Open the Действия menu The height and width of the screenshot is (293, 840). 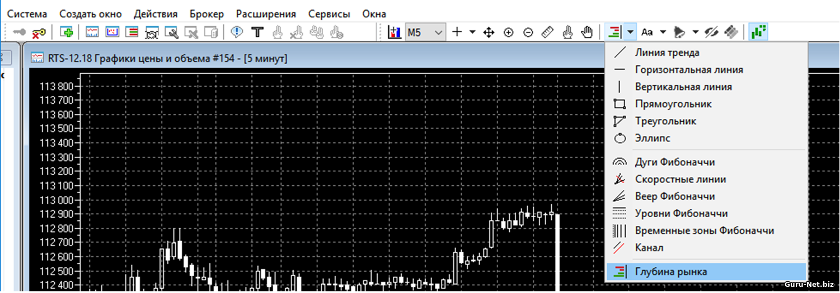point(156,14)
